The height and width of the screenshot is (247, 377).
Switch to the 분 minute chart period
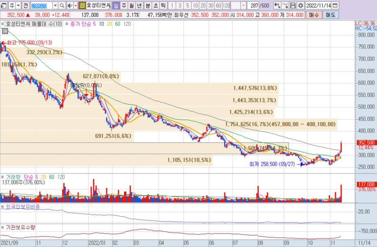click(148, 5)
